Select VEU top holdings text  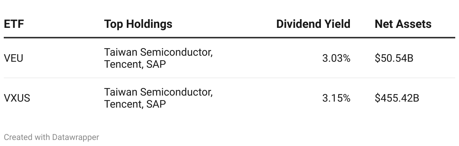coord(158,58)
